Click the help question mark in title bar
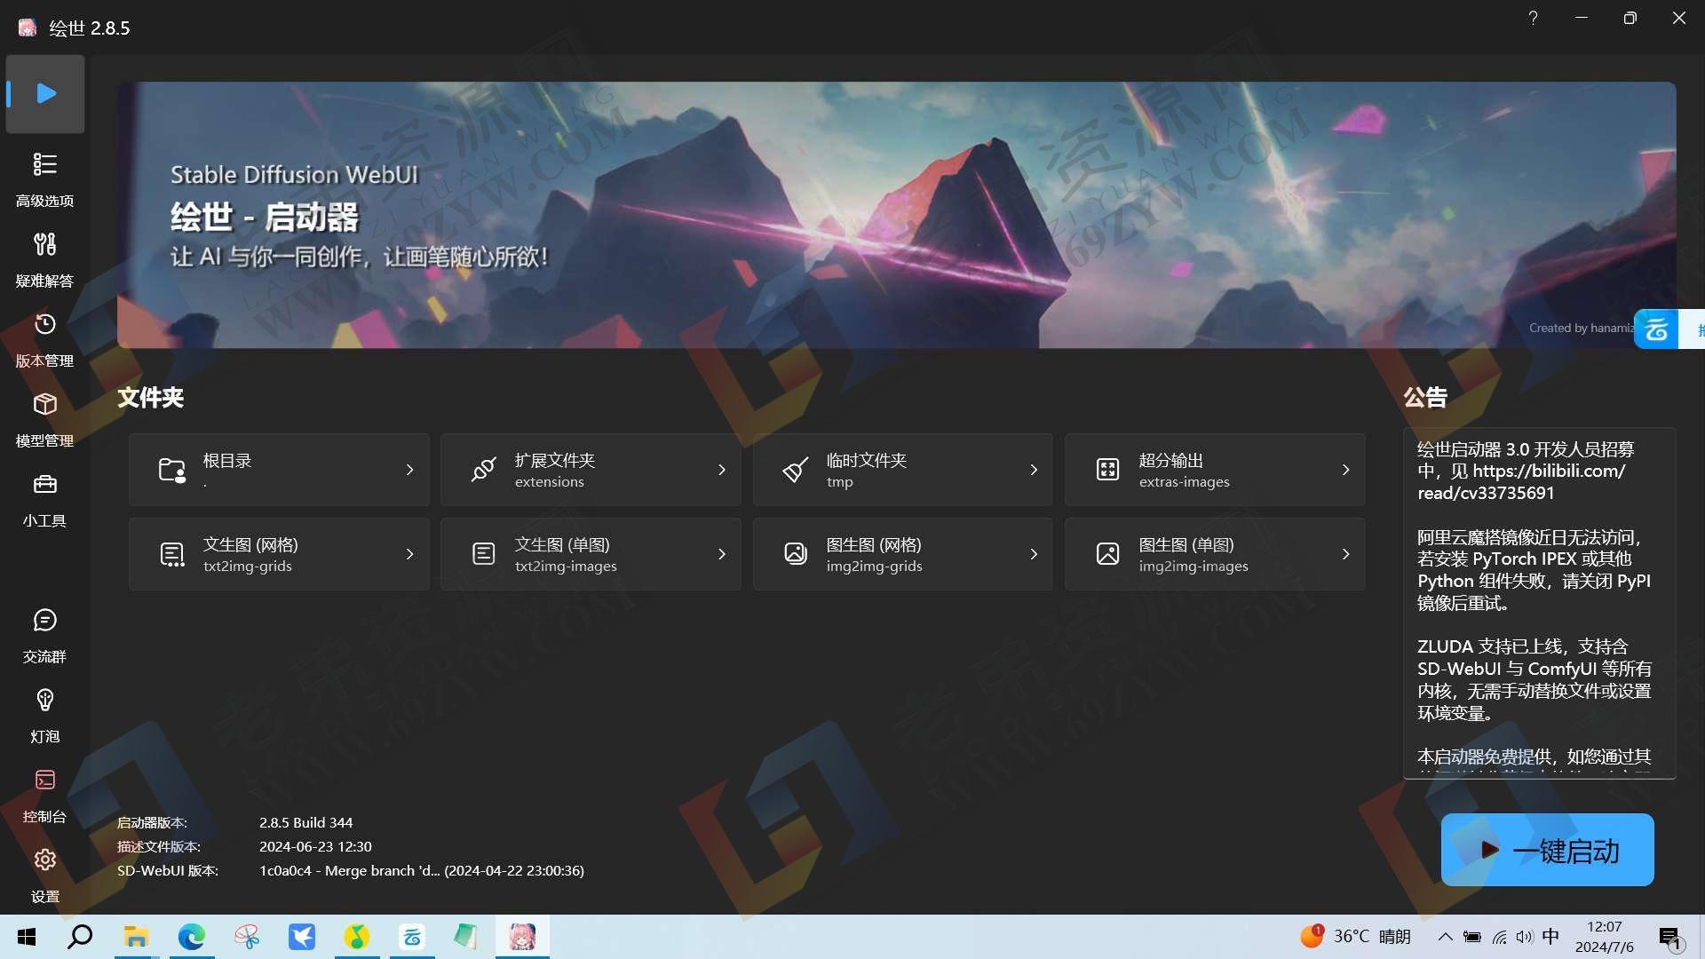The width and height of the screenshot is (1705, 959). click(1533, 18)
